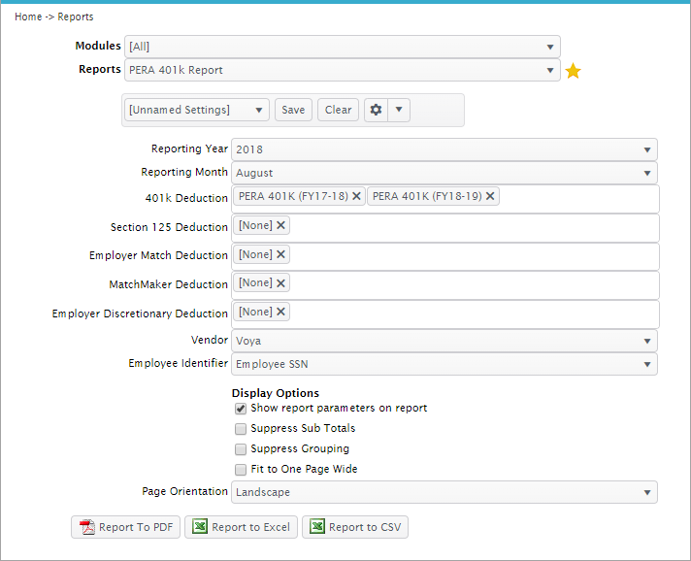691x561 pixels.
Task: Toggle Fit to One Page Wide
Action: 241,470
